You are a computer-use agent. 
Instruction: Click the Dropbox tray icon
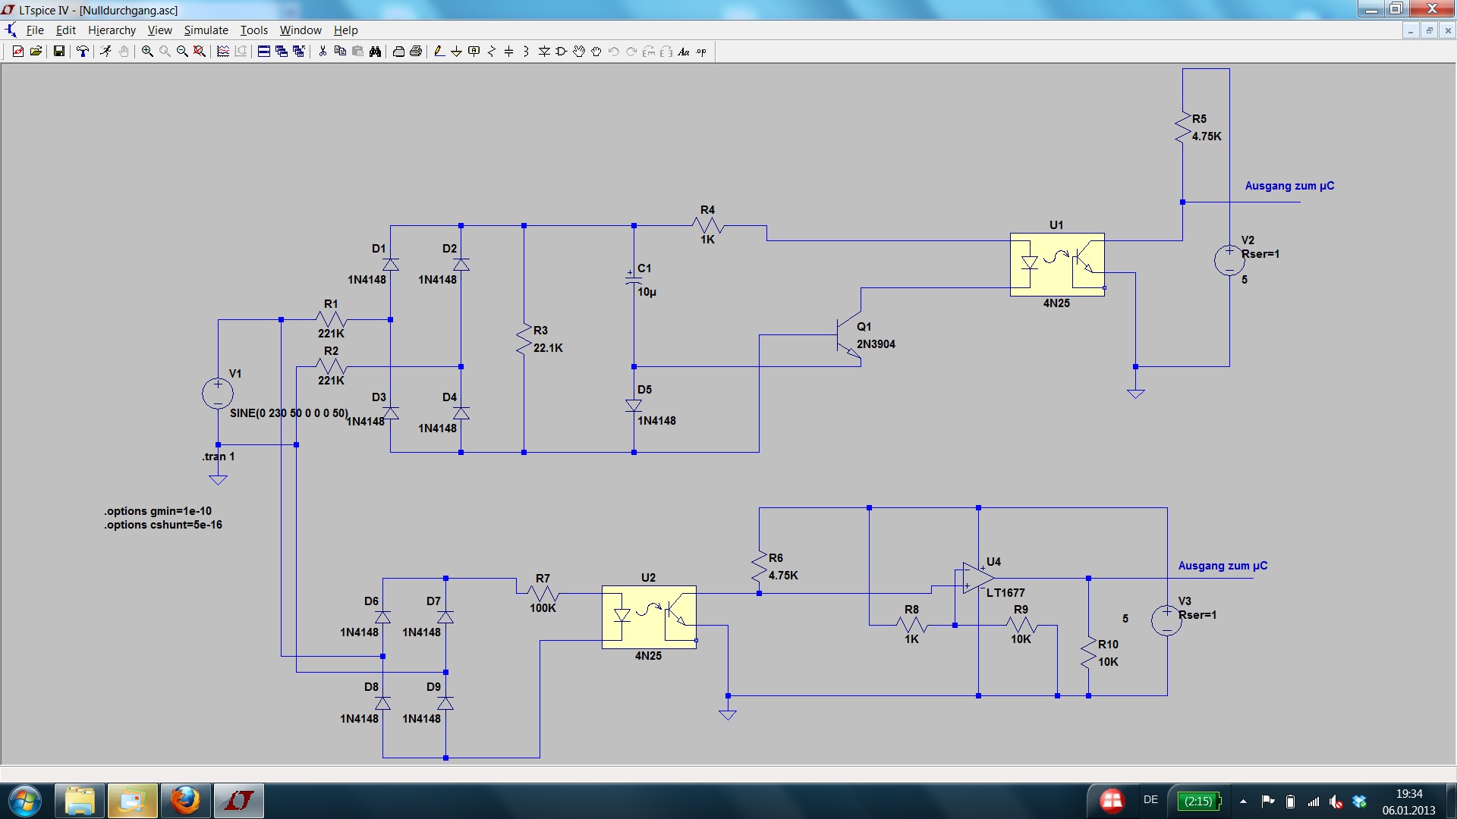tap(1359, 802)
